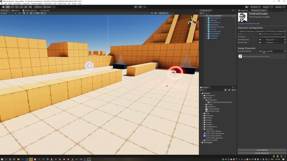Switch to the Inspector tab
Viewport: 287px width, 161px height.
click(243, 10)
